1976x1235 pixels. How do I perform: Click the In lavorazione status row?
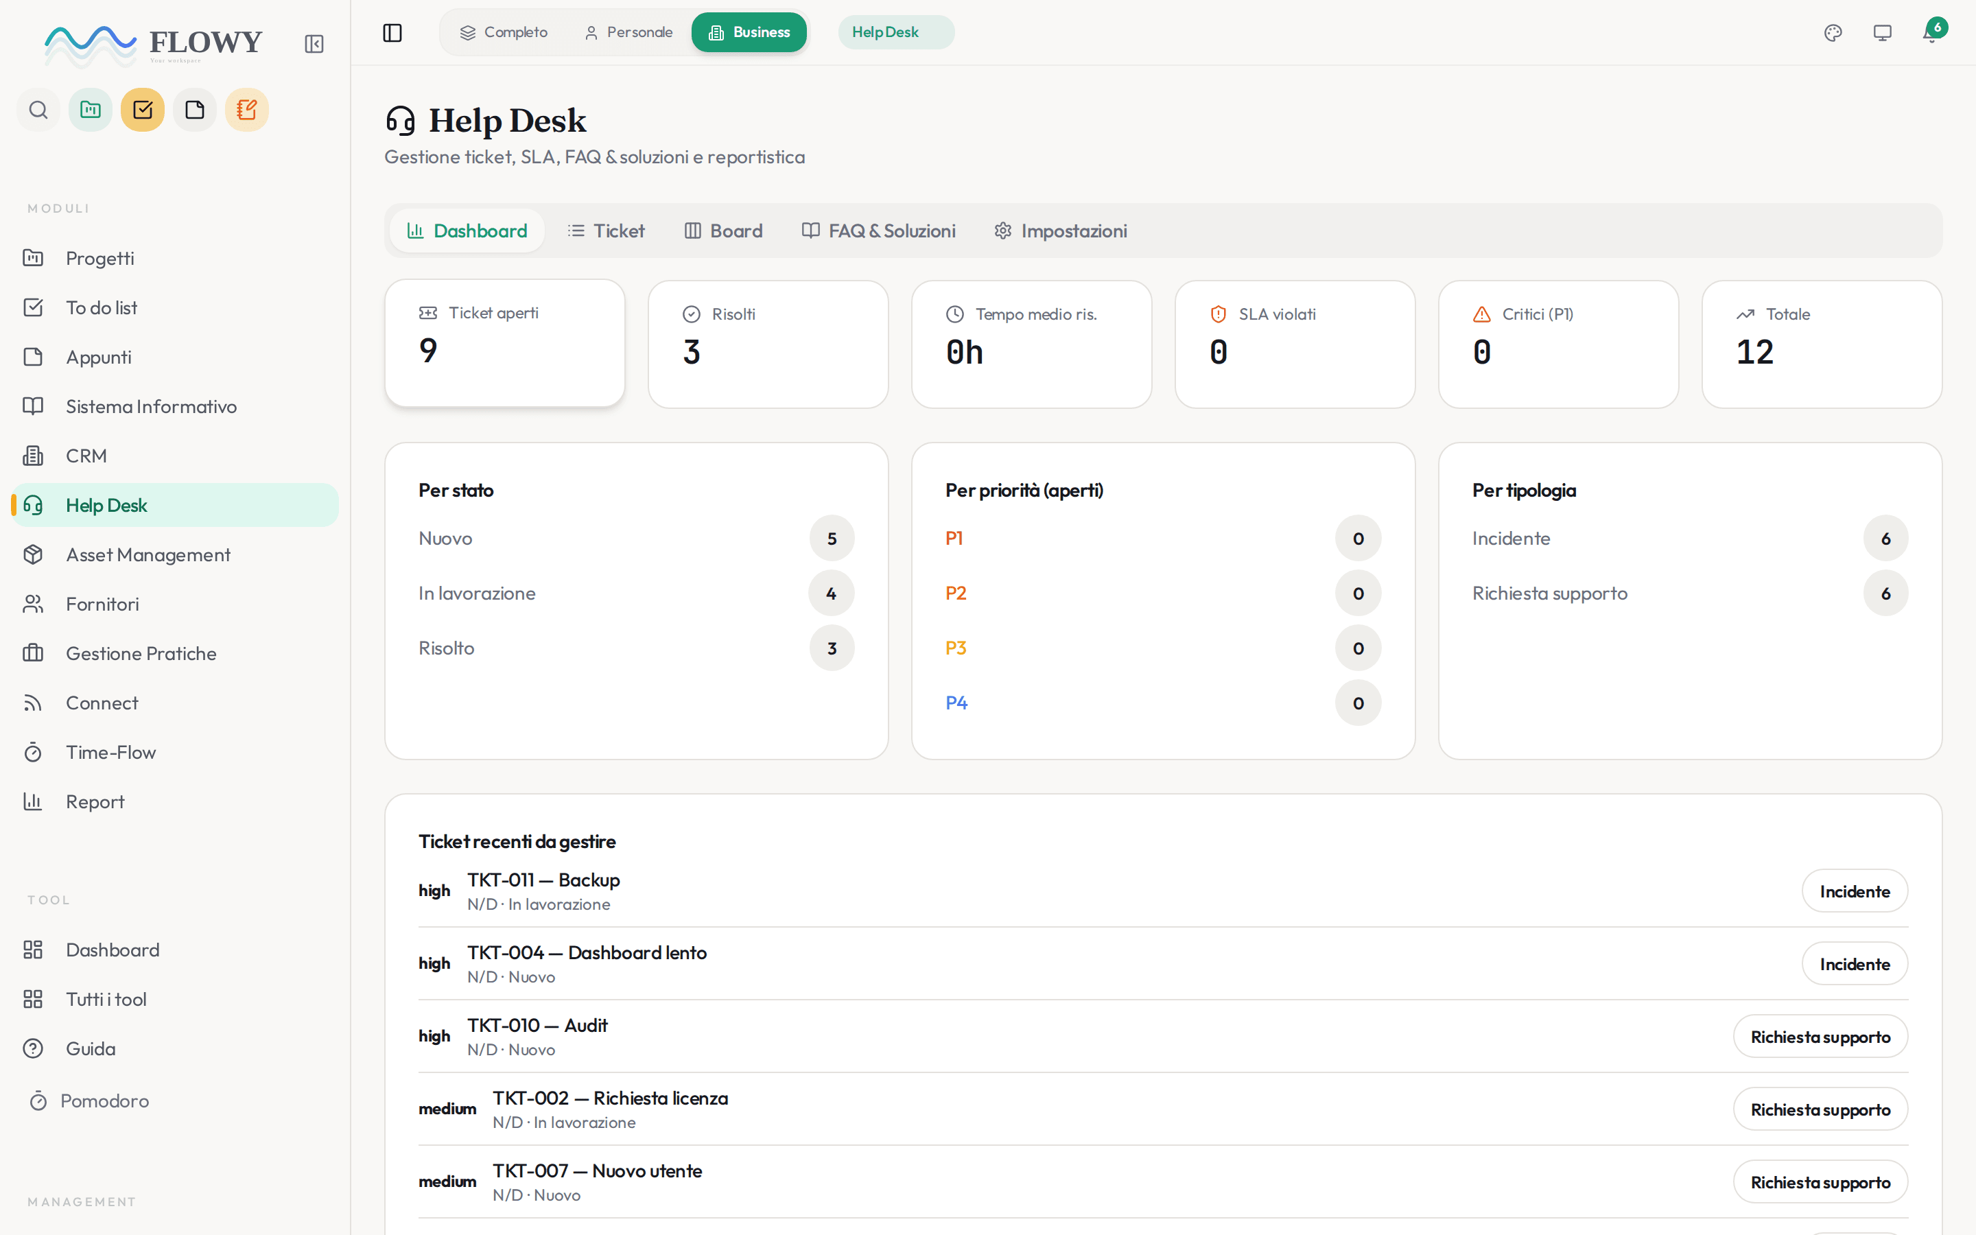click(636, 593)
